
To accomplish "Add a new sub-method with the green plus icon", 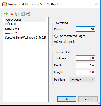I will pyautogui.click(x=6, y=14).
